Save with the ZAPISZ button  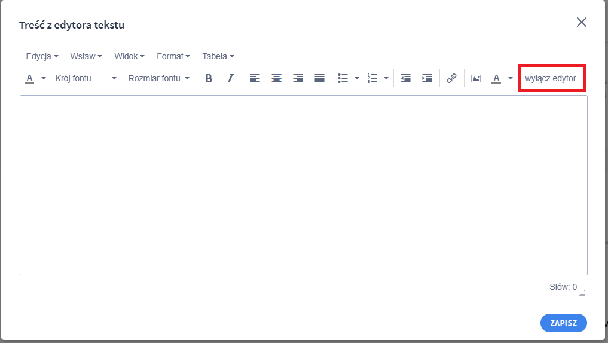tap(563, 323)
